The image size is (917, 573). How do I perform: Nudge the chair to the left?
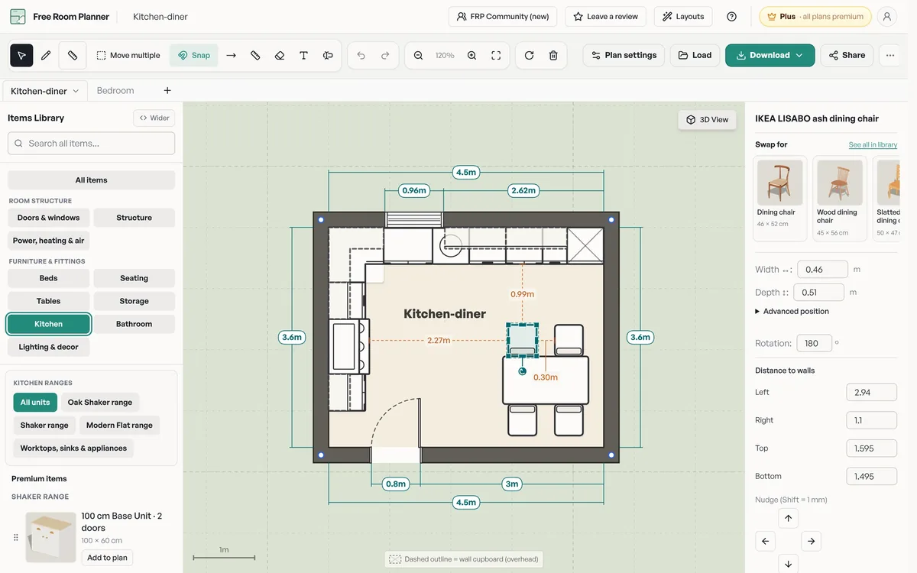765,541
